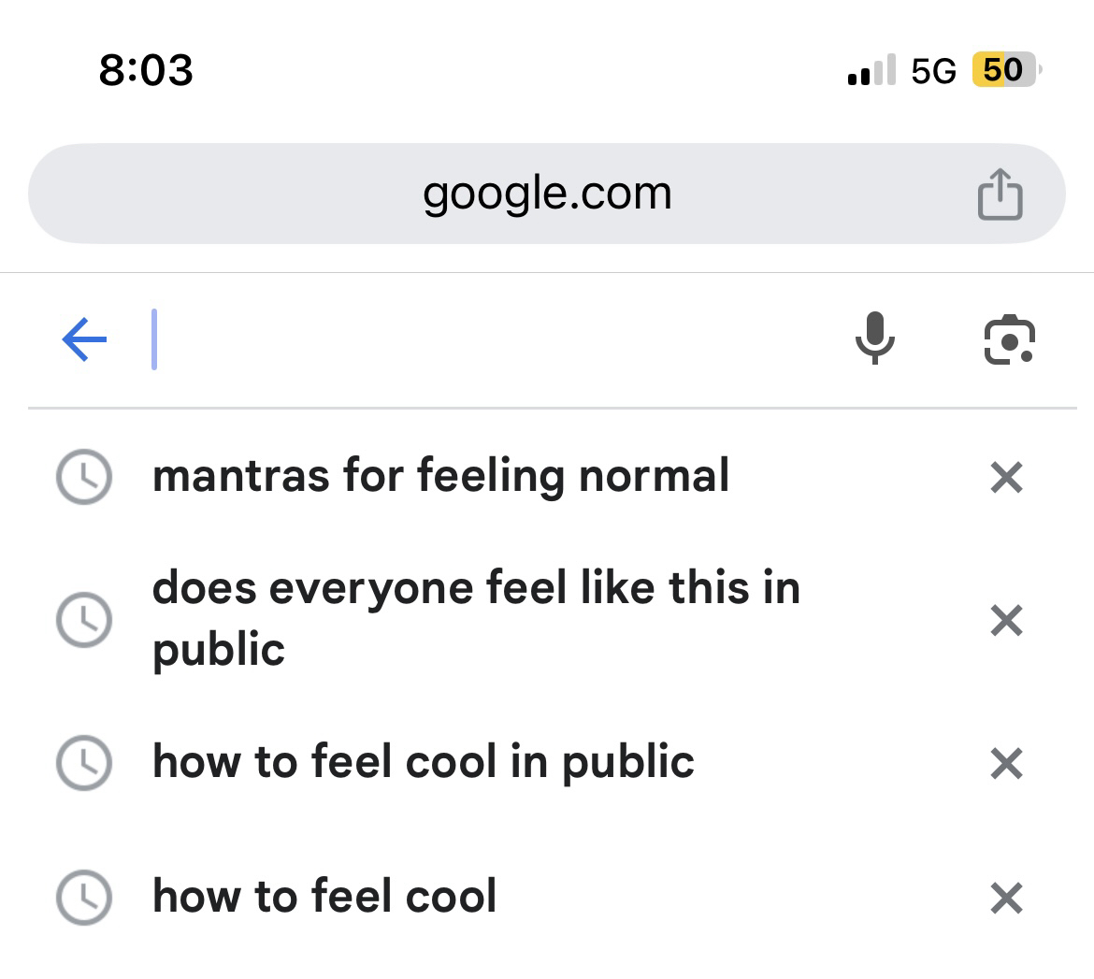The width and height of the screenshot is (1094, 979).
Task: Remove 'mantras for feeling normal' suggestion
Action: point(1006,478)
